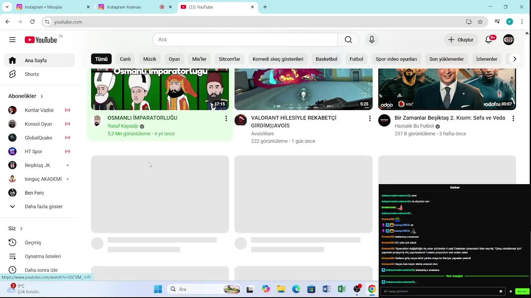Open options for OSMANLI İMPARATORLUĞU video
531x298 pixels.
tap(226, 118)
